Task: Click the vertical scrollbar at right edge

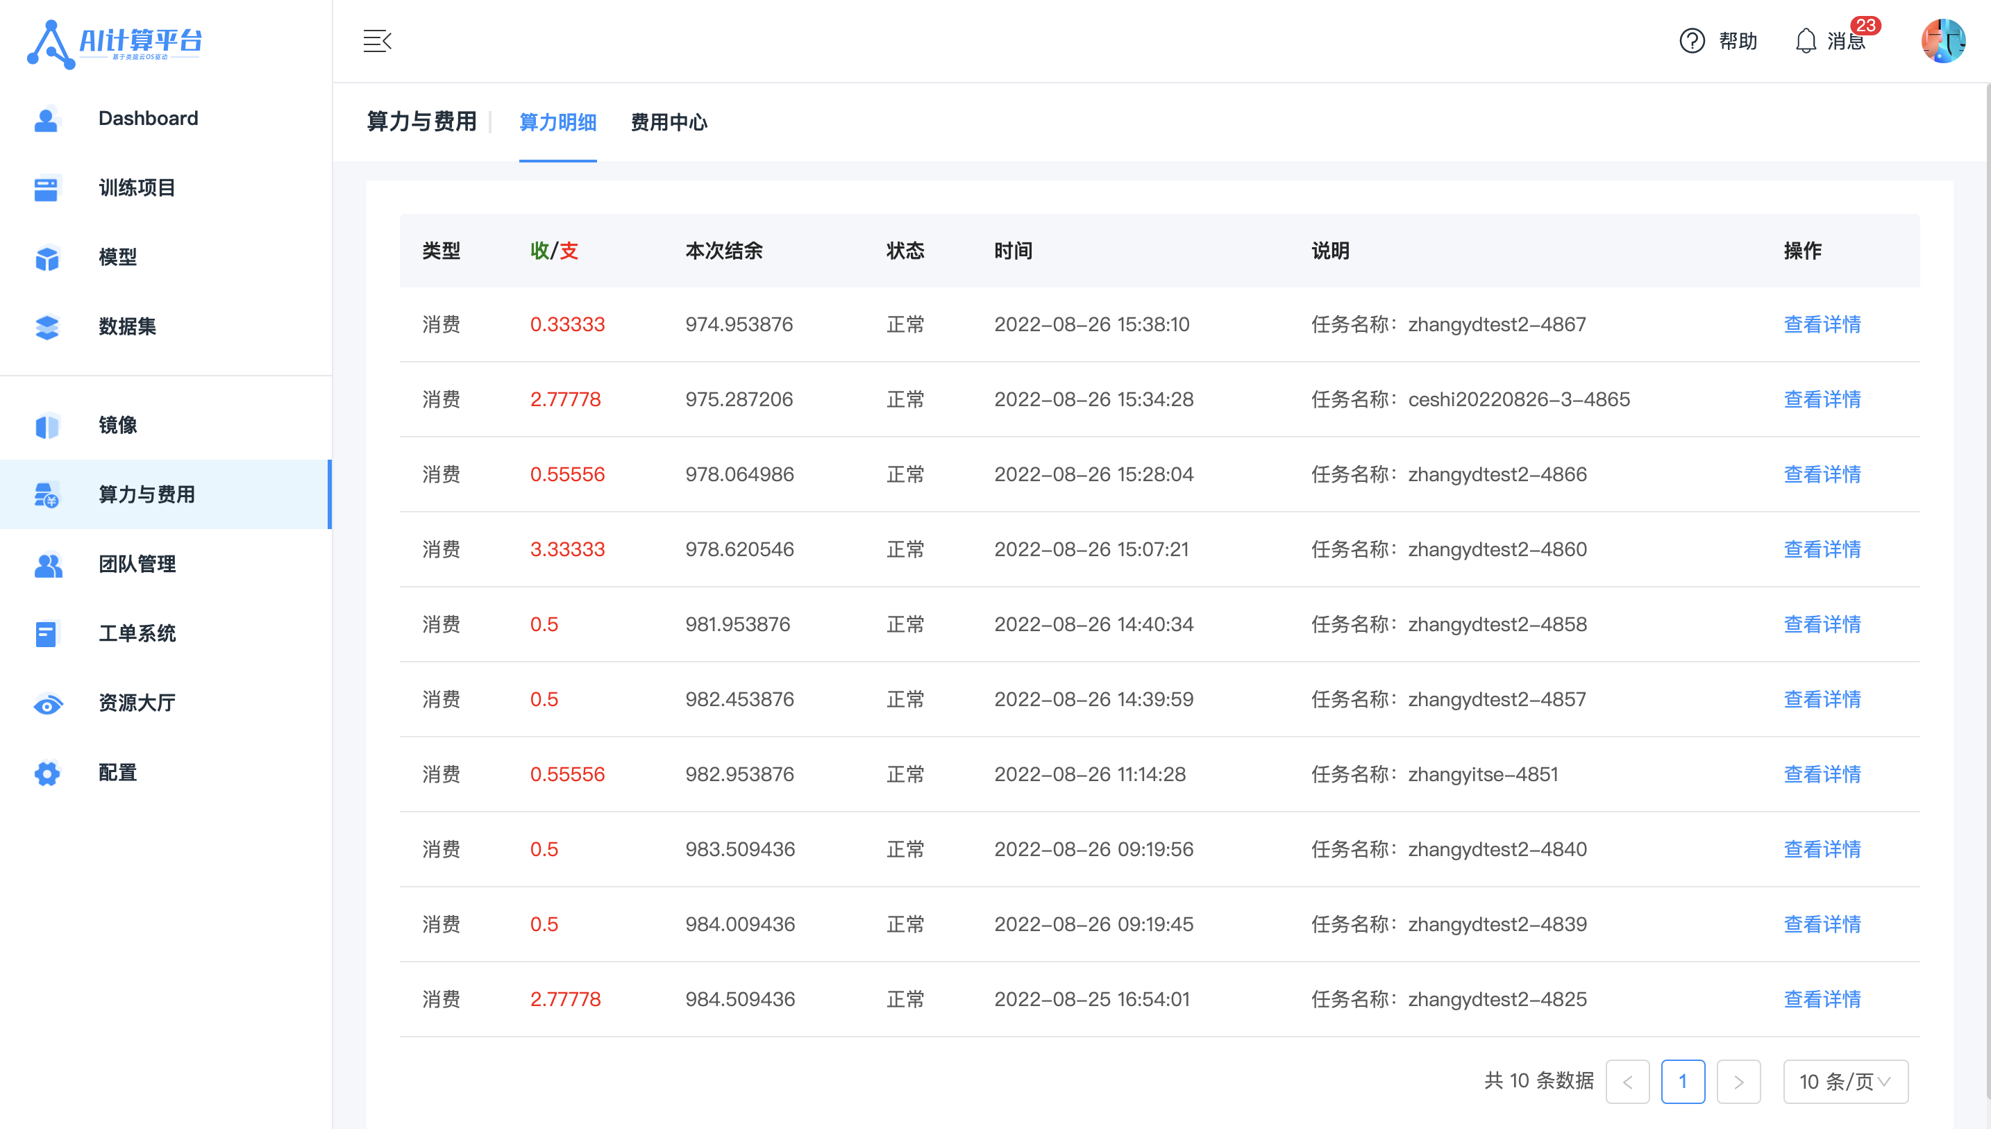Action: [1988, 589]
